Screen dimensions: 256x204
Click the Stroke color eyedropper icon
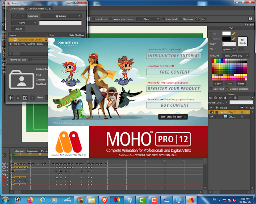click(234, 39)
